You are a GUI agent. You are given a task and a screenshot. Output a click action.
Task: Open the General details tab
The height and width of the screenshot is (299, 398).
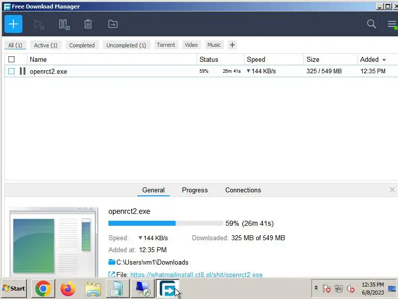[153, 190]
